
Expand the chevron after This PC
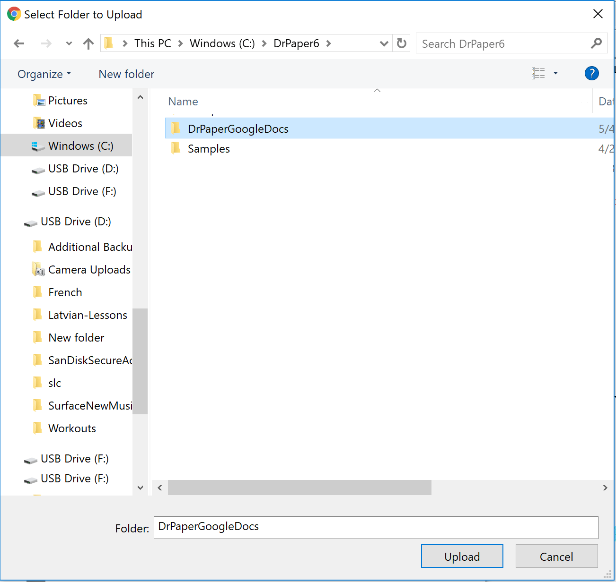pyautogui.click(x=180, y=43)
